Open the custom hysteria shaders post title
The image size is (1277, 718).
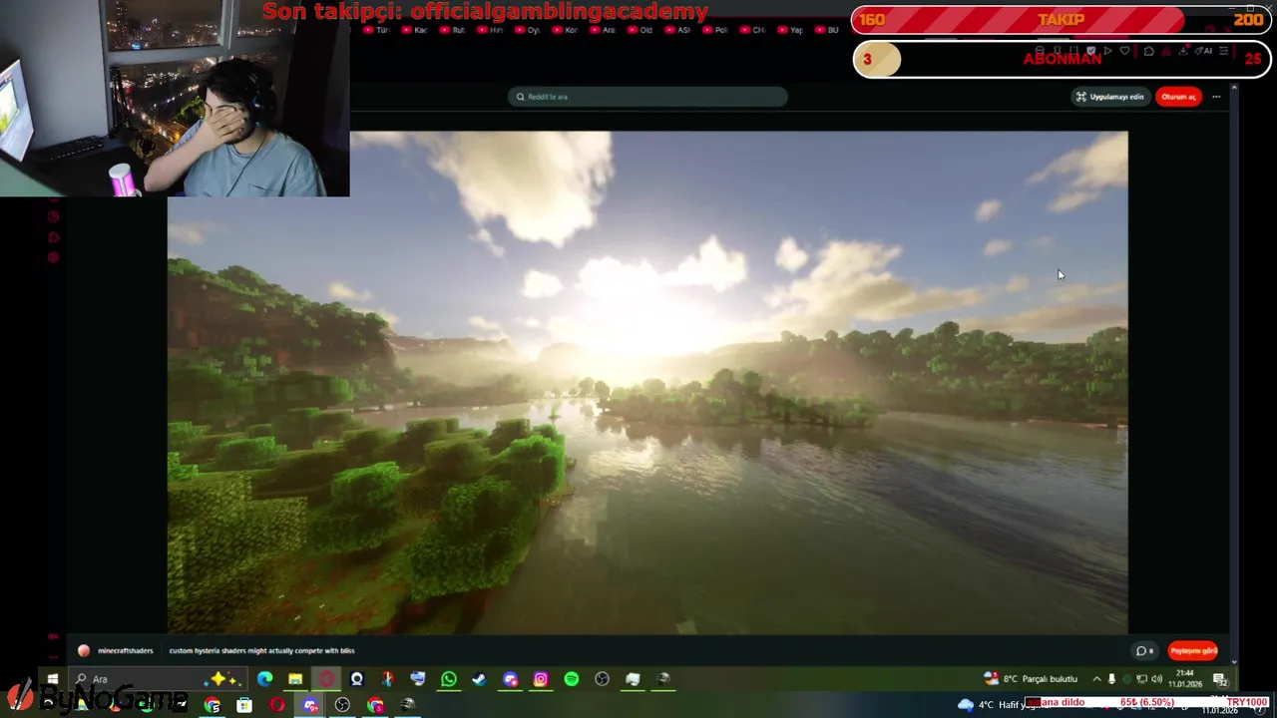(x=261, y=650)
